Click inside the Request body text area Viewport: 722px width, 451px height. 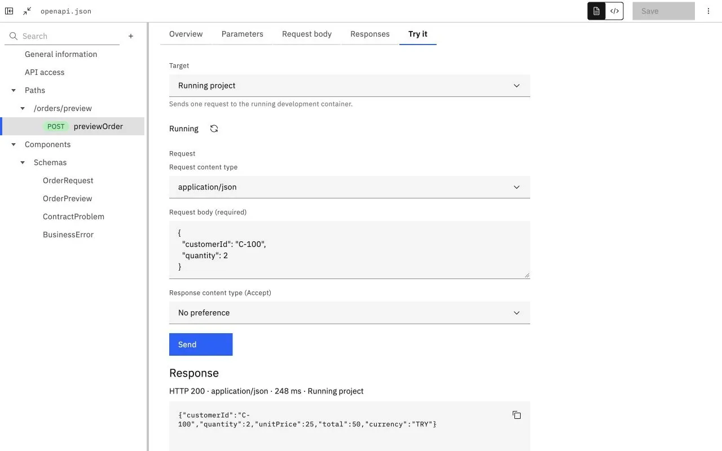point(350,250)
